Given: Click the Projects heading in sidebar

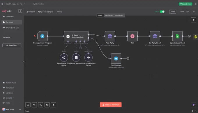Looking at the screenshot, I should pyautogui.click(x=6, y=37).
